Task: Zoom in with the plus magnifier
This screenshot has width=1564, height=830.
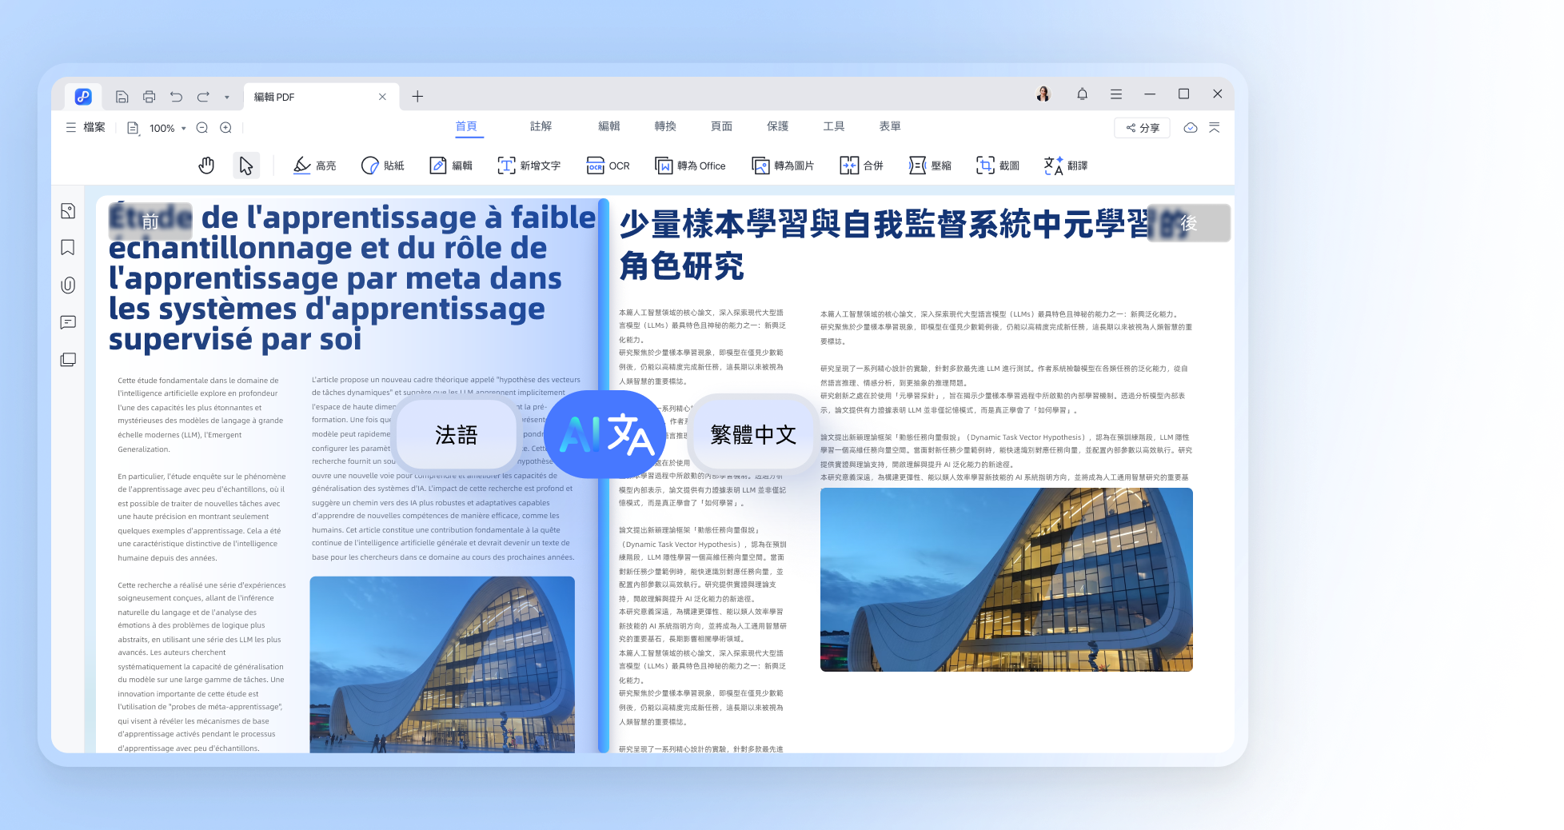Action: pyautogui.click(x=226, y=128)
